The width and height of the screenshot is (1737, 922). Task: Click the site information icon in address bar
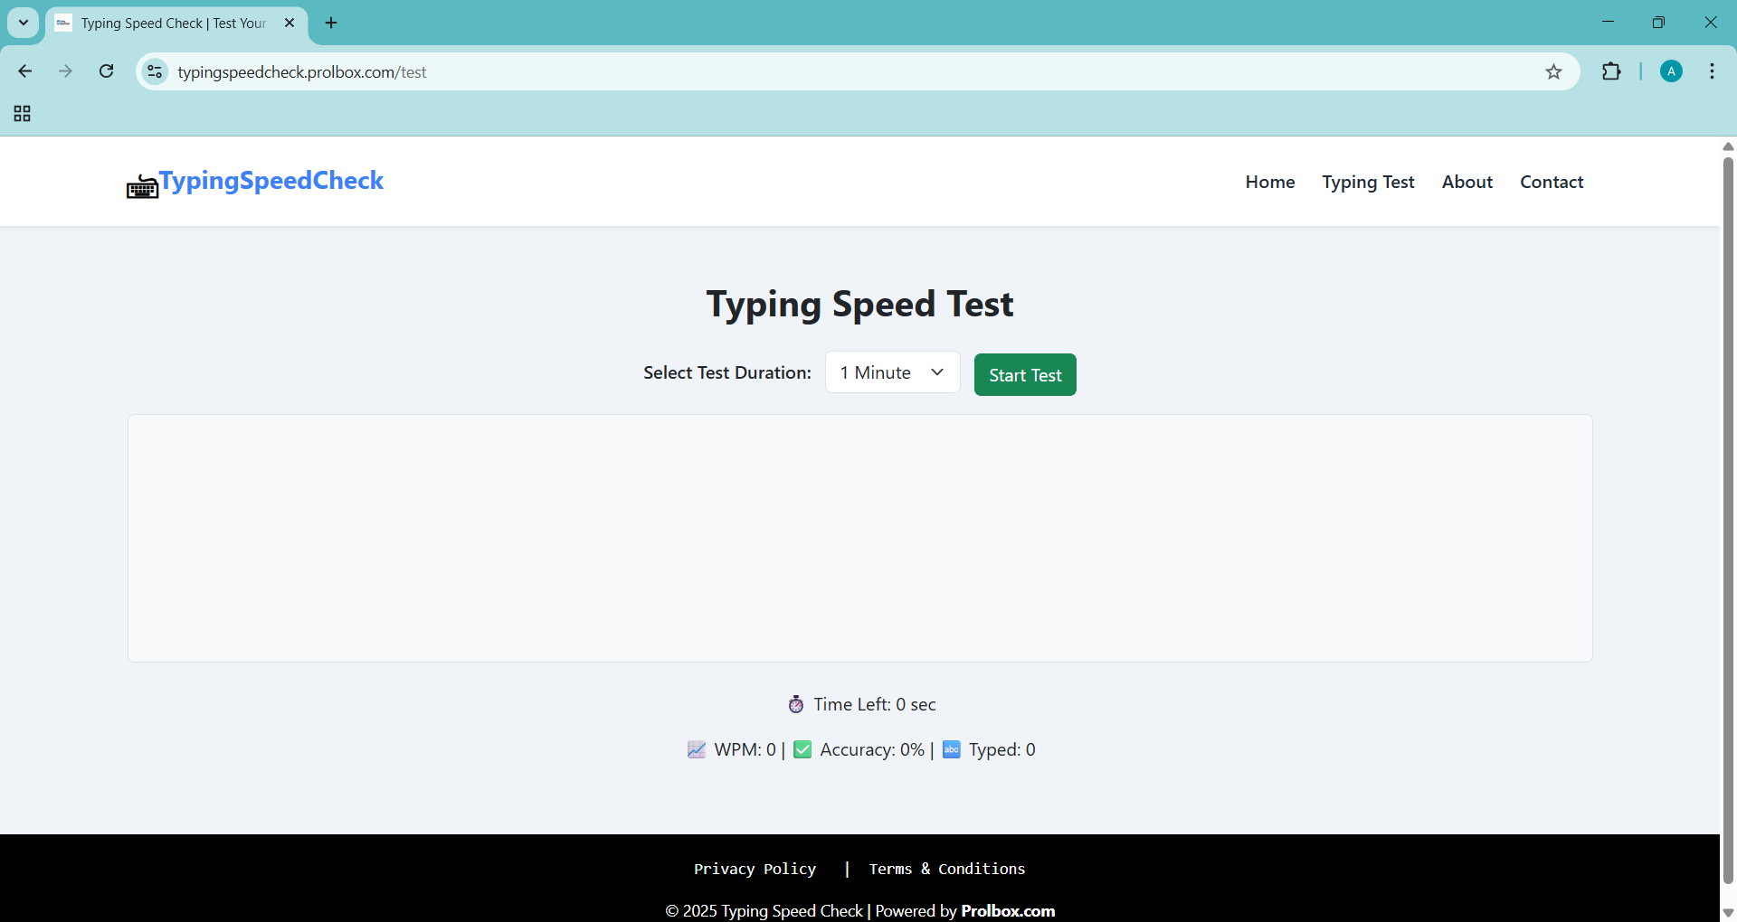(x=155, y=71)
